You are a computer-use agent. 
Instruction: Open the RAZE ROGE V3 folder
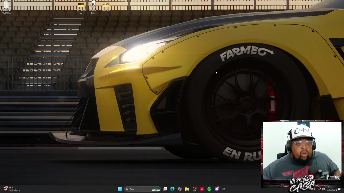pos(81,8)
